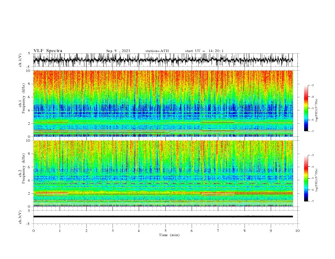
Task: Click the ch.2 color bar log(PSD) unit label
Action: pos(317,180)
